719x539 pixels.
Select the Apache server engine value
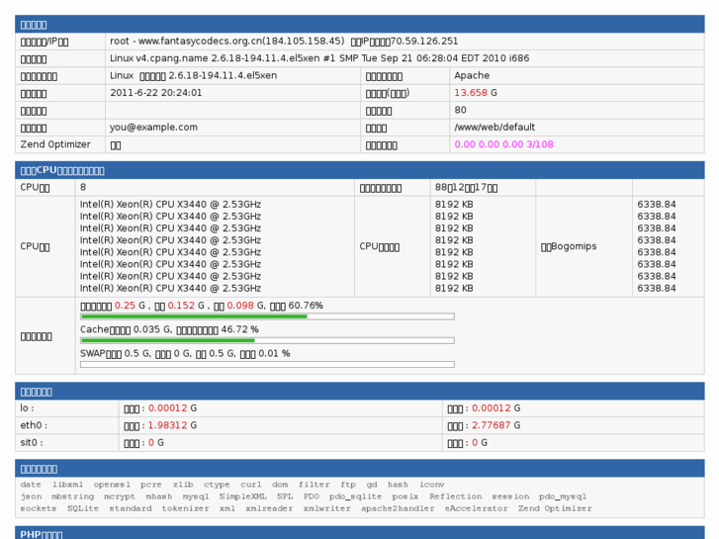(x=473, y=75)
